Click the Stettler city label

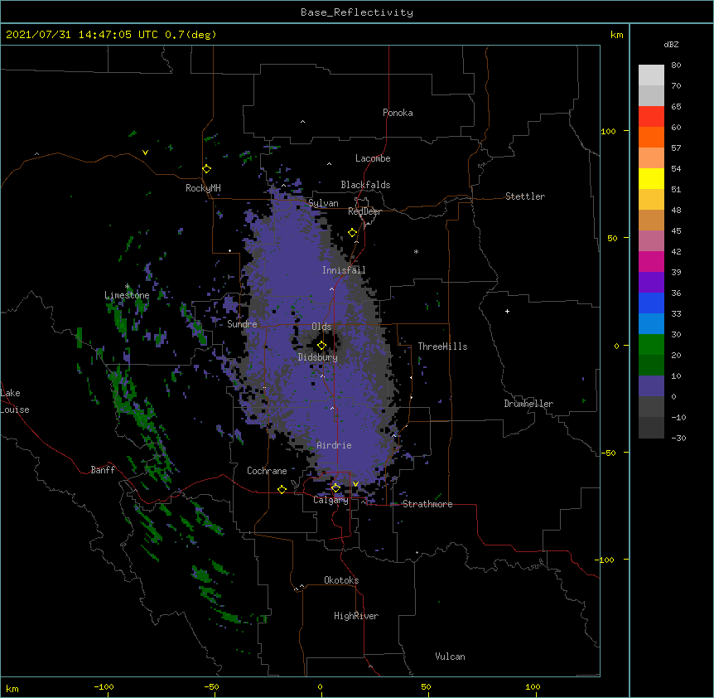click(524, 196)
